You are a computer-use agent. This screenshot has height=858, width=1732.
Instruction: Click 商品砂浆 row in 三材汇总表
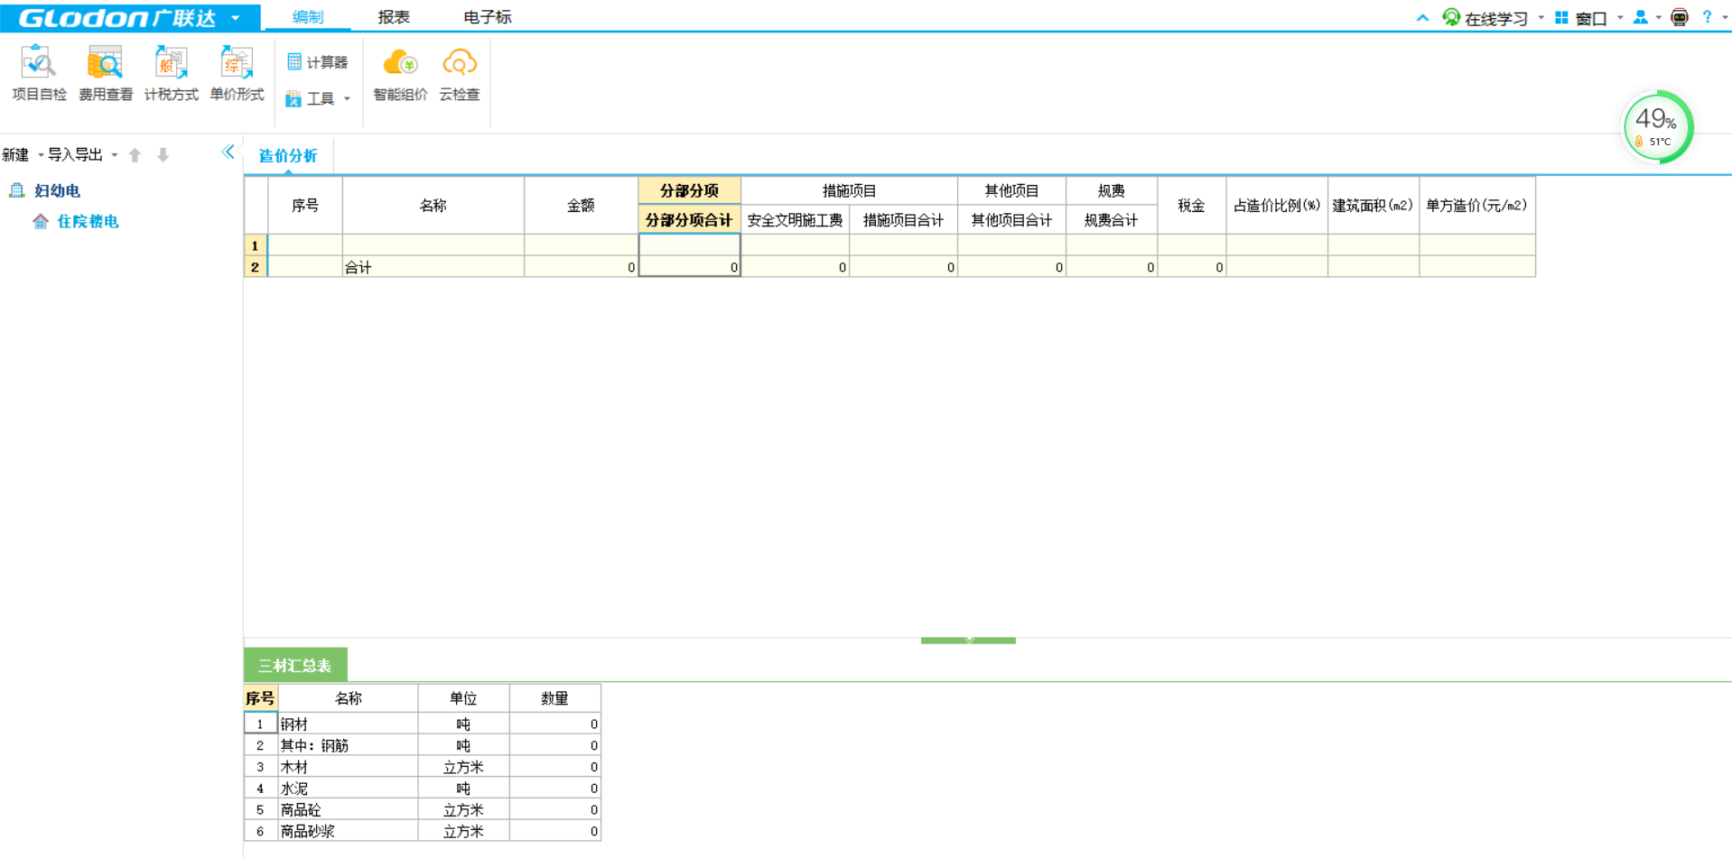point(422,831)
